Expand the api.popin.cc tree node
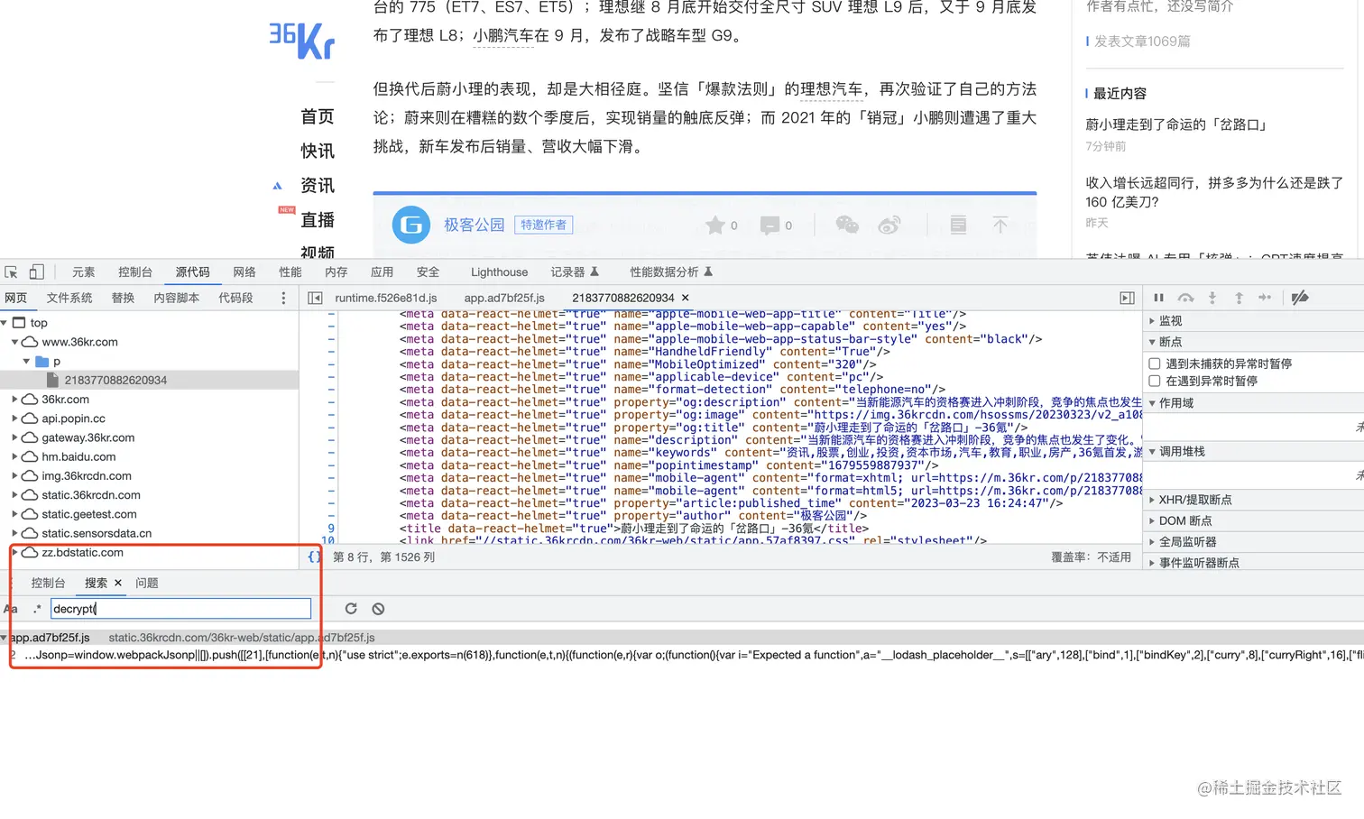This screenshot has width=1364, height=819. [x=14, y=419]
